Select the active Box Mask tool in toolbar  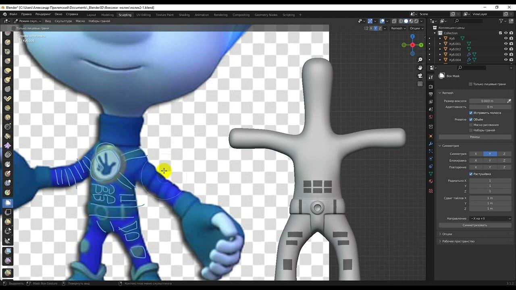[8, 203]
